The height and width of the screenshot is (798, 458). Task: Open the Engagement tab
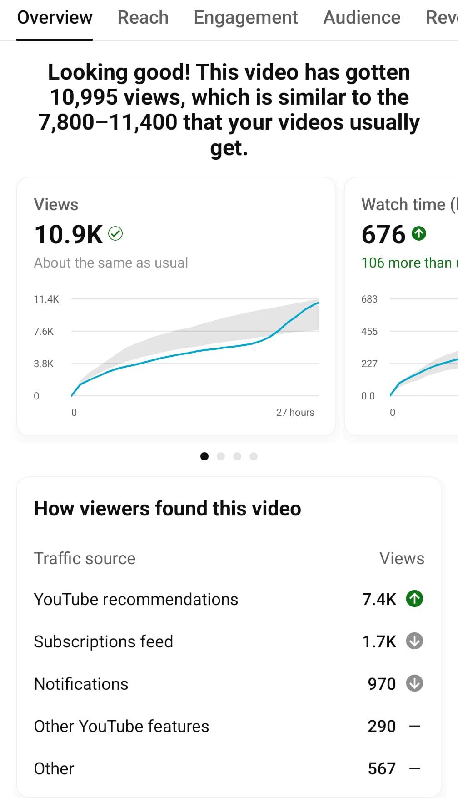click(x=246, y=18)
